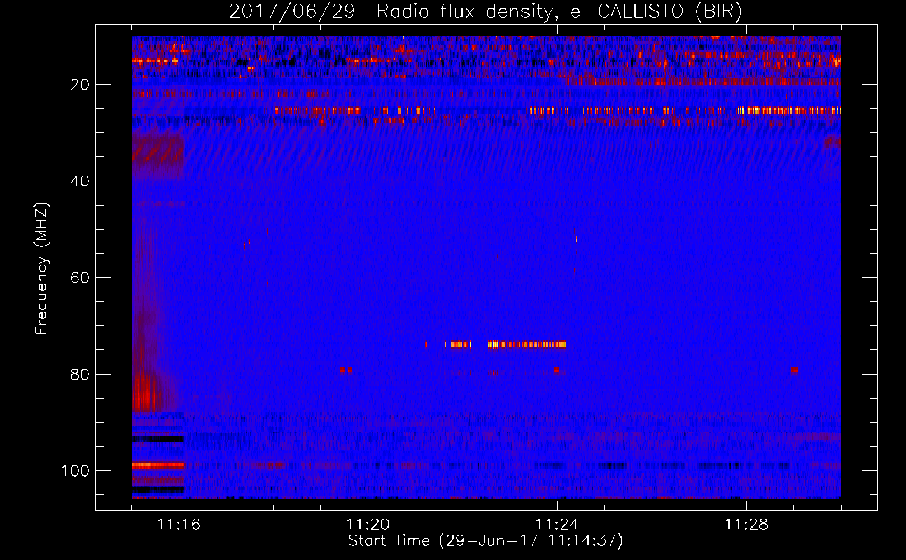This screenshot has width=906, height=560.
Task: Click the 'Start Time (29-Jun-17 11:14:37)' label
Action: point(485,541)
